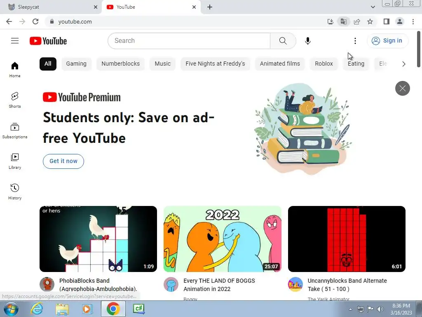
Task: Open PhobiaBlocks Band video title
Action: click(98, 285)
